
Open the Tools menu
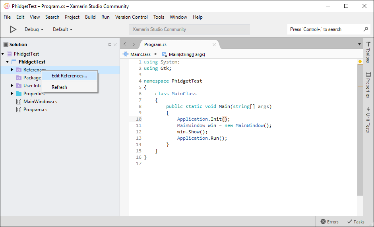click(x=159, y=17)
